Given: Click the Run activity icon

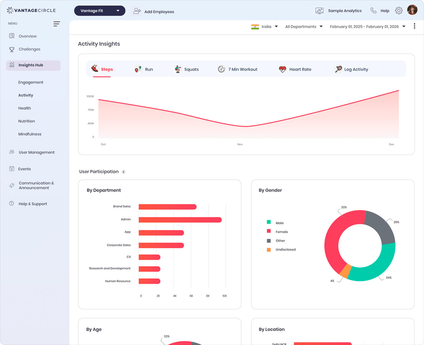Looking at the screenshot, I should 138,68.
